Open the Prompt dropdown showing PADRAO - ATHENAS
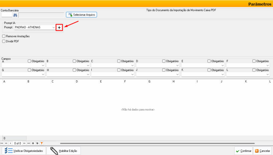Screen dimensions: 273x155 tap(35, 27)
